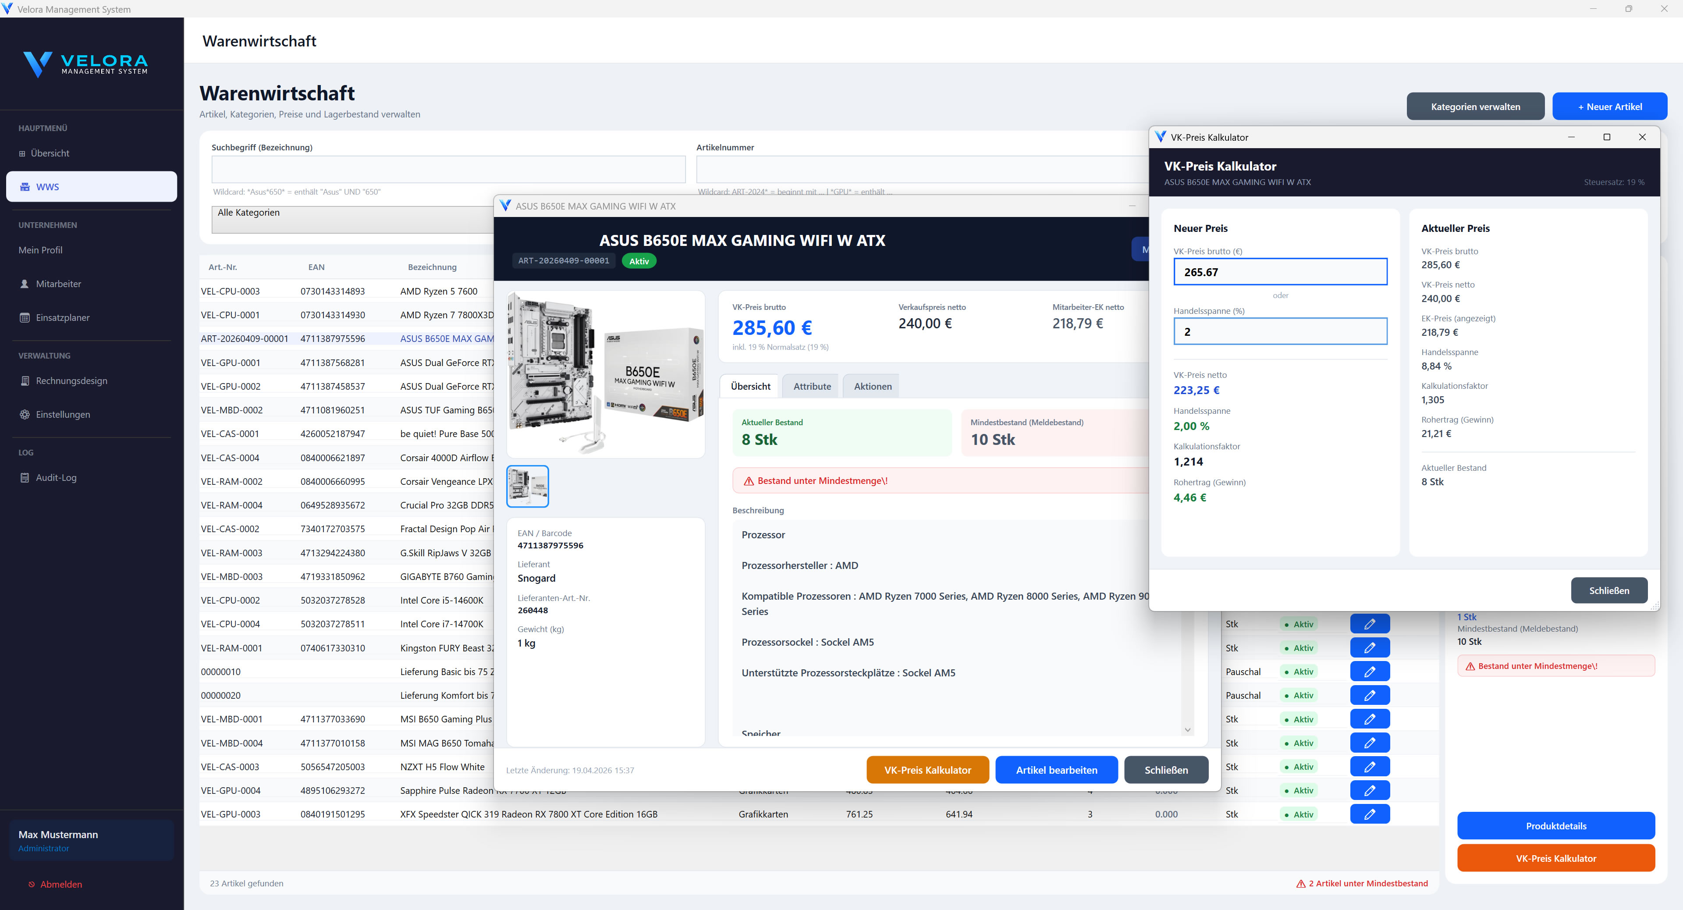The width and height of the screenshot is (1683, 910).
Task: Focus the VK-Preis brutto input field
Action: [x=1280, y=272]
